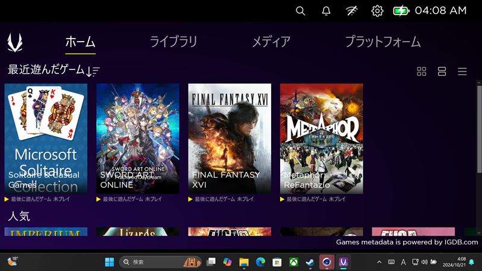Image resolution: width=482 pixels, height=271 pixels.
Task: Click the IGDB.com credit text
Action: click(462, 242)
